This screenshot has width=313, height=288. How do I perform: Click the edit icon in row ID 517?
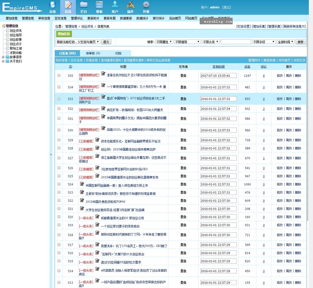click(x=97, y=244)
